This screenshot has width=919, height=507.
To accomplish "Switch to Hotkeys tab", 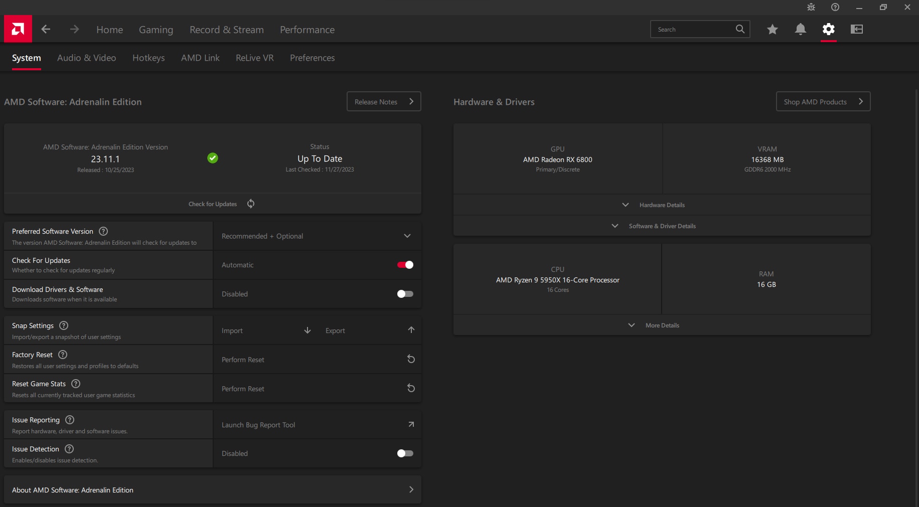I will click(x=148, y=58).
